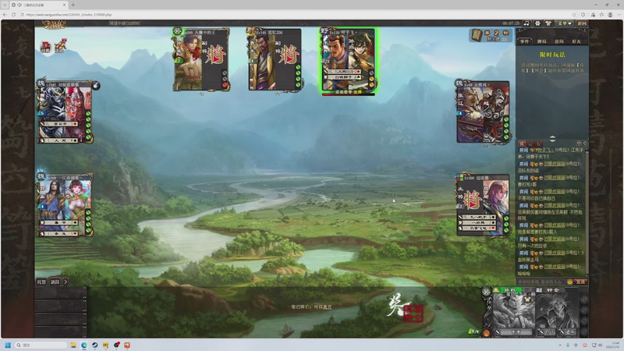The width and height of the screenshot is (624, 351).
Task: Select the 双眼皮猫猫 player card on left
Action: coord(66,112)
